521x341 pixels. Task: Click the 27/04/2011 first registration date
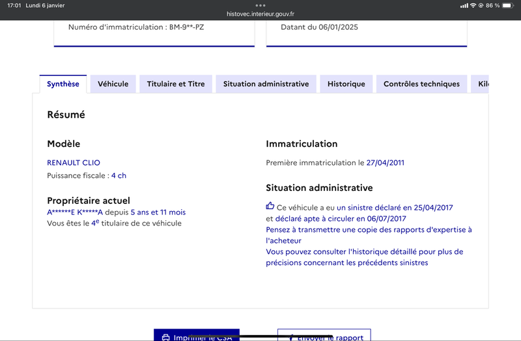point(385,163)
